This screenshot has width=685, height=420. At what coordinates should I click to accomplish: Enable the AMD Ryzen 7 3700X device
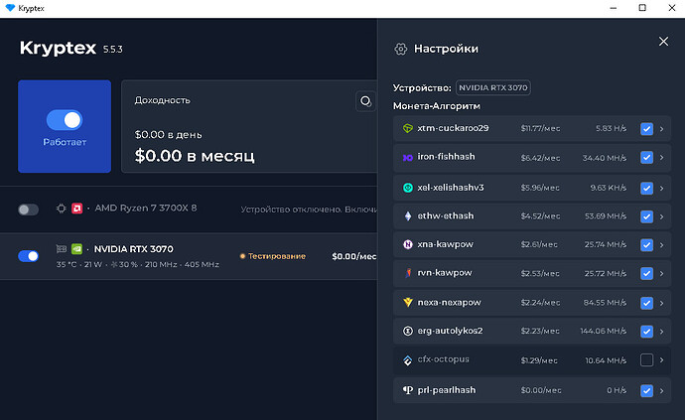(x=29, y=210)
